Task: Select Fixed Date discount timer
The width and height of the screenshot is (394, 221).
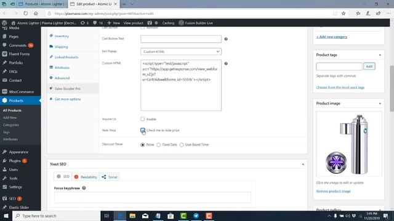Action: pos(159,145)
